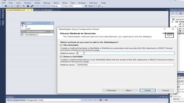
Task: Click the Redo toolbar icon
Action: point(44,6)
